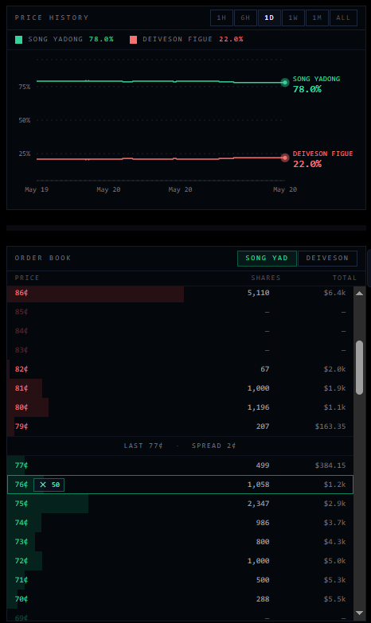Select the 86¢ ask price row

(x=180, y=293)
